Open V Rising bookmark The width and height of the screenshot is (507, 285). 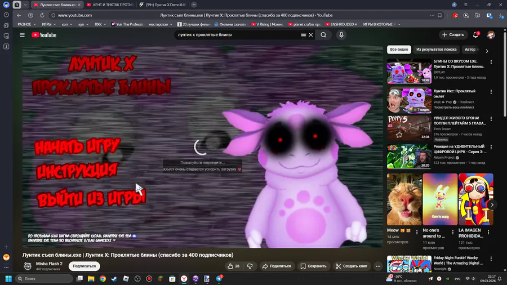(267, 24)
